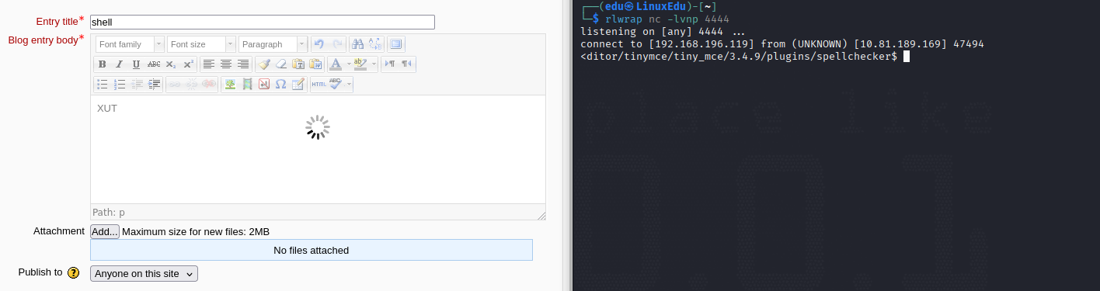1100x291 pixels.
Task: Click the Unlink broken chain icon
Action: [x=191, y=85]
